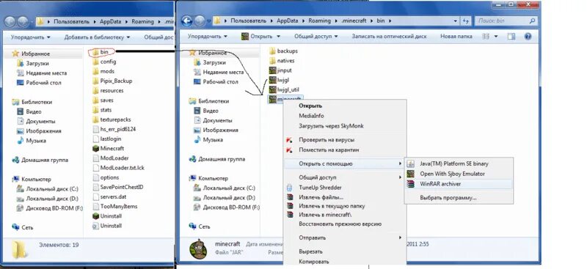This screenshot has height=269, width=587.
Task: Choose Загрузить через SkyMonk
Action: click(x=331, y=126)
